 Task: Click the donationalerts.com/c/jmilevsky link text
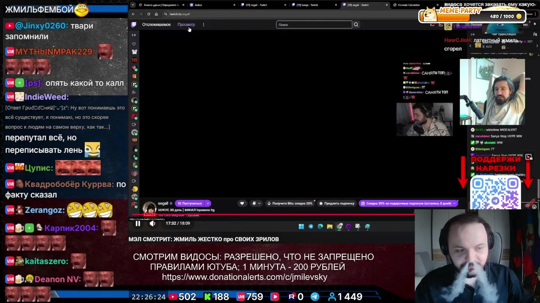point(245,277)
